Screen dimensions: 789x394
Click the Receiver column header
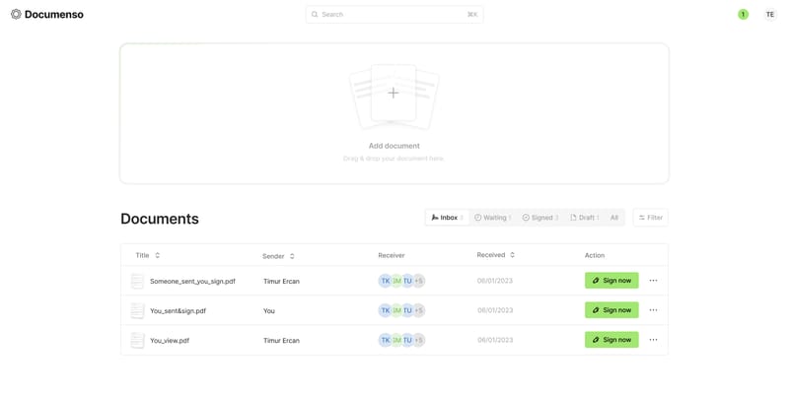tap(391, 255)
